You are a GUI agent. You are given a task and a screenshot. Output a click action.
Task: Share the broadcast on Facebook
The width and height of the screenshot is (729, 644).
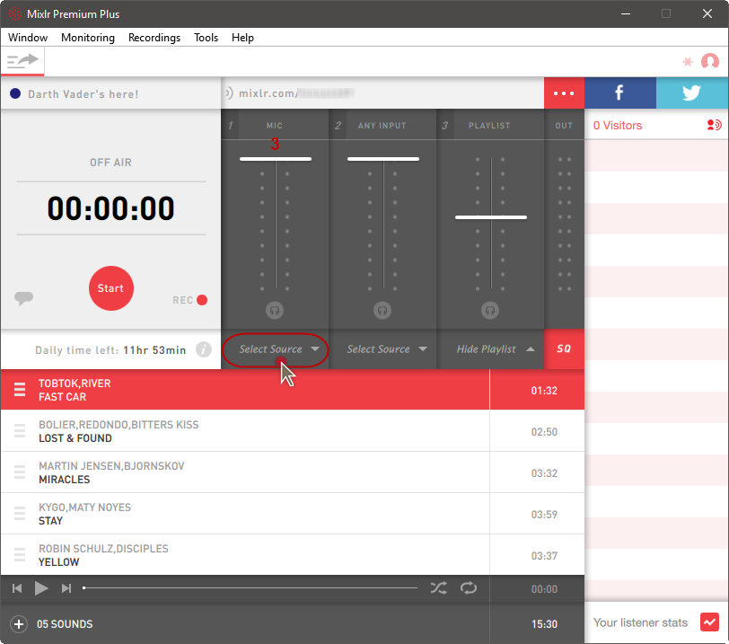click(x=619, y=93)
